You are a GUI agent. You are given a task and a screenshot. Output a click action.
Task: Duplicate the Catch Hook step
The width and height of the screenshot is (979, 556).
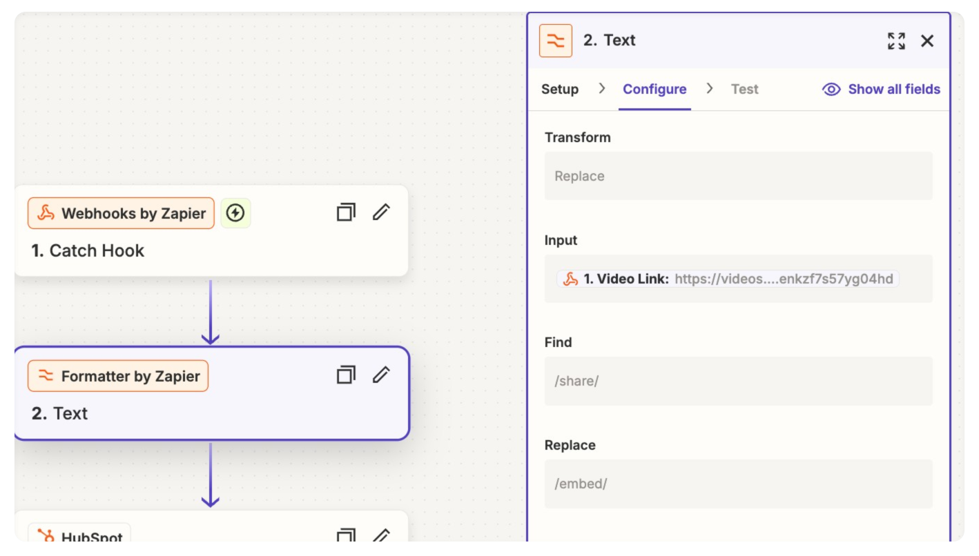point(346,212)
